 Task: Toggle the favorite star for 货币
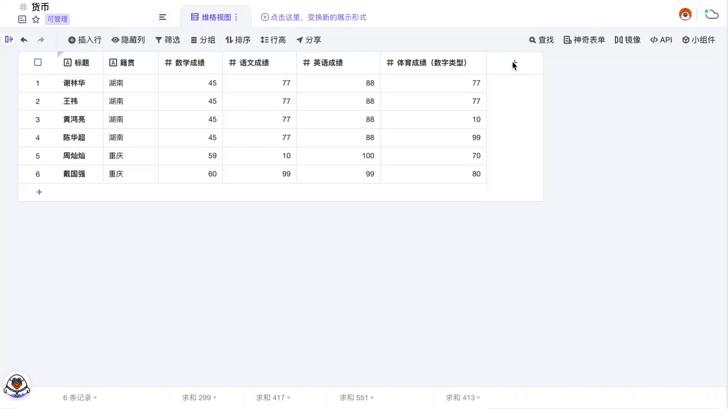point(35,19)
